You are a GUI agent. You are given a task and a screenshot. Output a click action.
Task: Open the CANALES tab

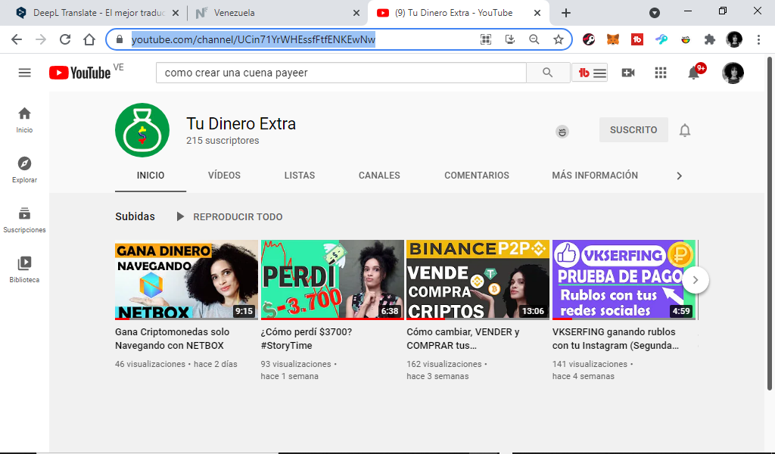[x=379, y=176]
